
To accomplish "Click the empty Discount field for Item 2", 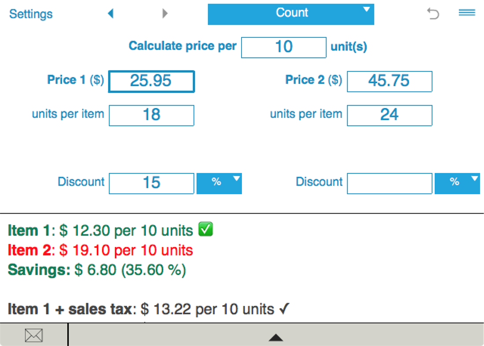I will point(389,183).
